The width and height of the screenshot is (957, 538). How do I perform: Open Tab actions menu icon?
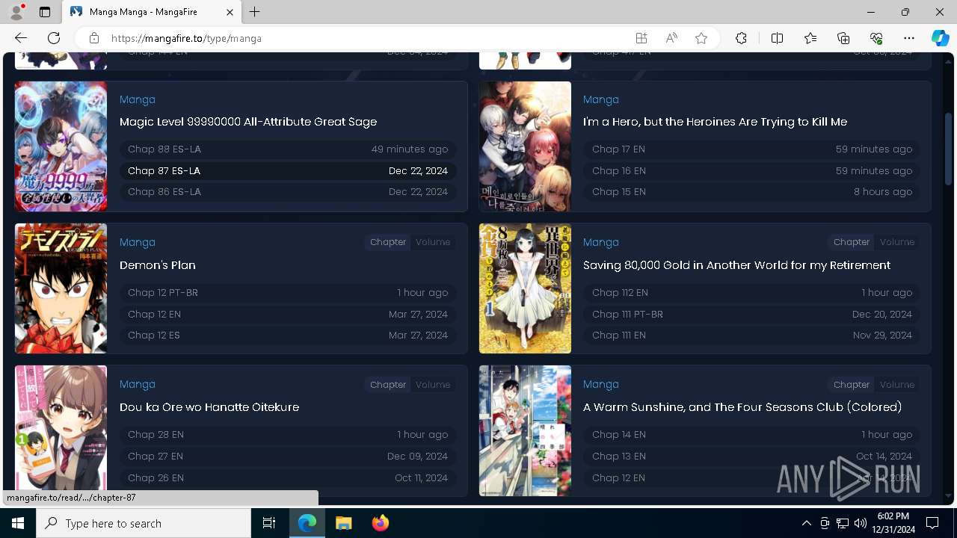[x=45, y=12]
